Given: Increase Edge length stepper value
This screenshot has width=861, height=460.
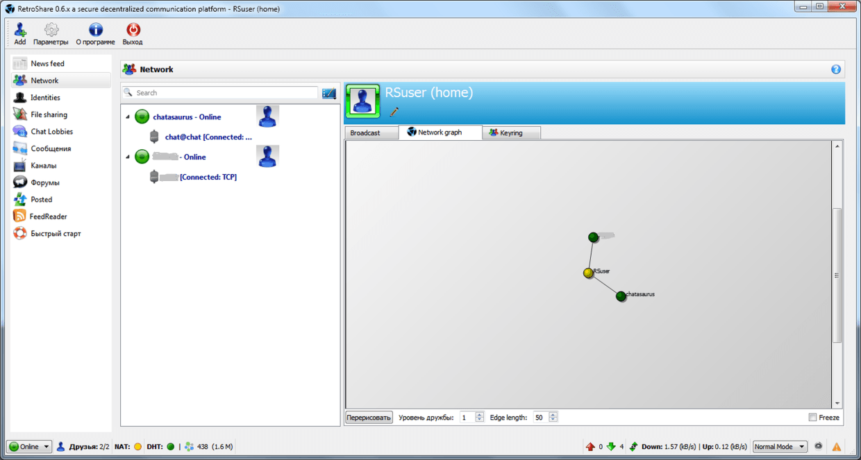Looking at the screenshot, I should 553,415.
